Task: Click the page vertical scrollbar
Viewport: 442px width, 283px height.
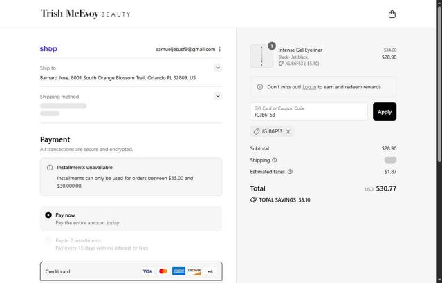Action: tap(439, 84)
